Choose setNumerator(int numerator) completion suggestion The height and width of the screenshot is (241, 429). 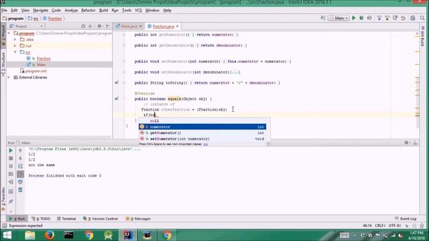tap(202, 139)
